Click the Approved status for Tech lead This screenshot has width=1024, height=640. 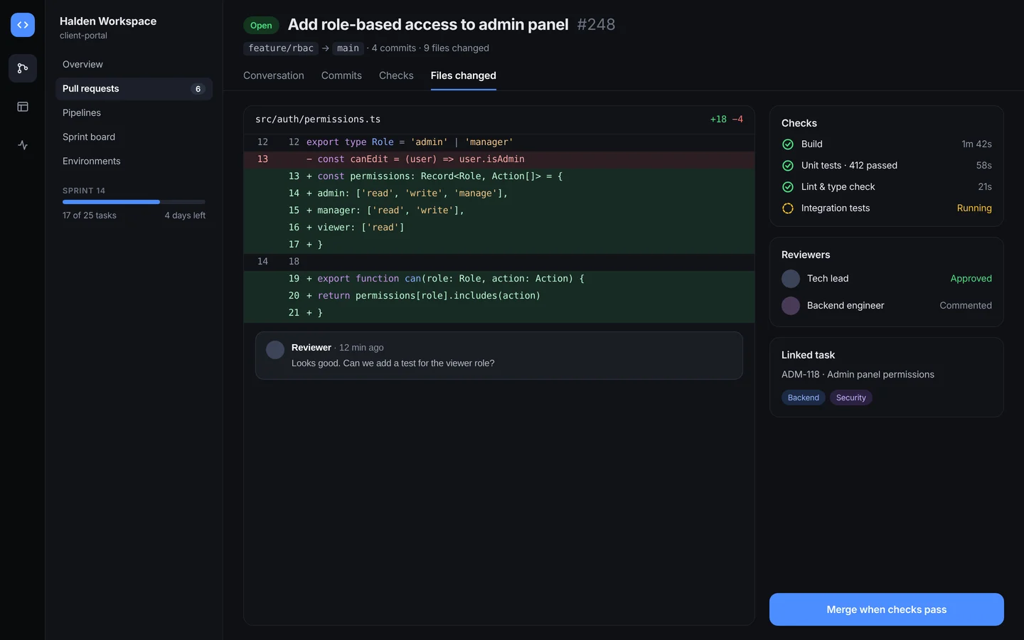coord(971,279)
